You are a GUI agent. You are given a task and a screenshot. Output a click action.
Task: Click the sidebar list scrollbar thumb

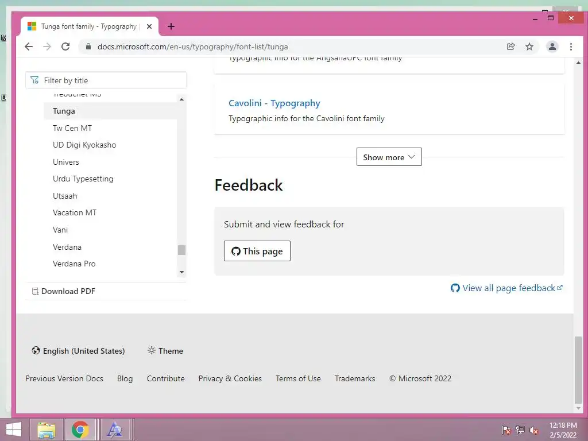pyautogui.click(x=181, y=250)
